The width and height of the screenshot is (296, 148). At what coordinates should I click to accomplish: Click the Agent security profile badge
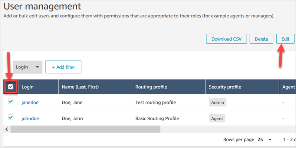coord(217,119)
